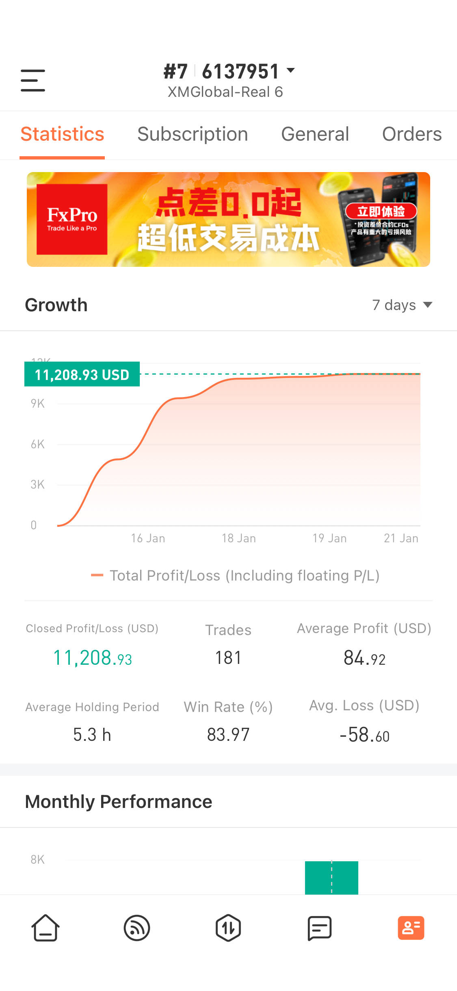
Task: Tap the FxPro red logo
Action: [x=72, y=219]
